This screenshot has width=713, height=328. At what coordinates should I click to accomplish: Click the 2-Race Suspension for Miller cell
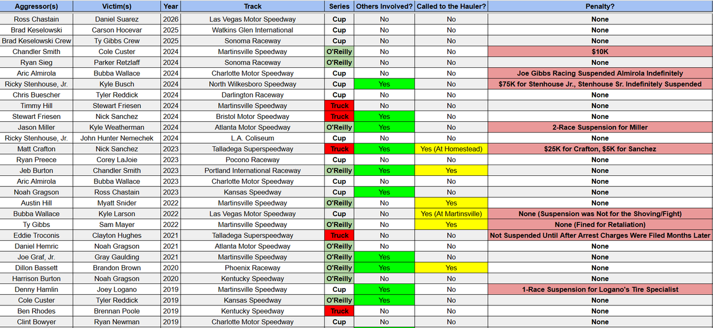click(x=600, y=127)
